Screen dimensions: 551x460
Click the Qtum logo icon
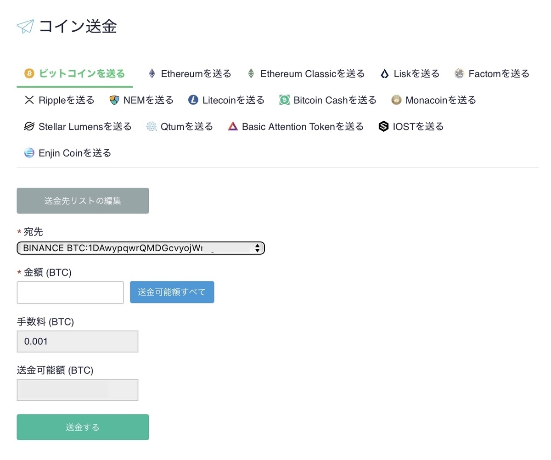152,126
